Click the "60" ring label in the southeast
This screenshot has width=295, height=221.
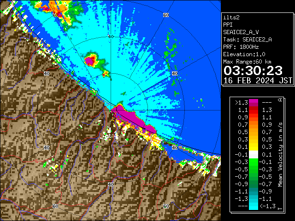166,206
